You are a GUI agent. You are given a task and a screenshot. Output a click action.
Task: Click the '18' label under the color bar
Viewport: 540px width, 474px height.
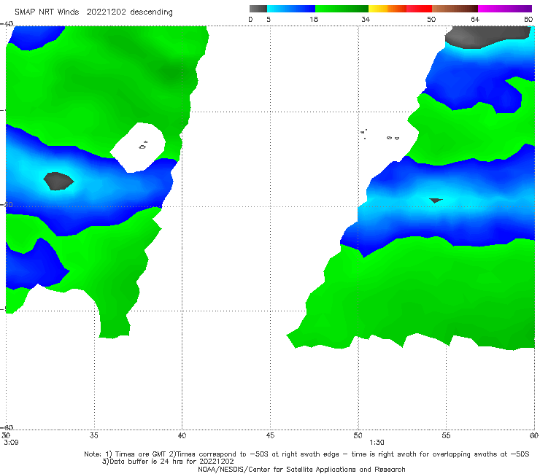pyautogui.click(x=314, y=19)
